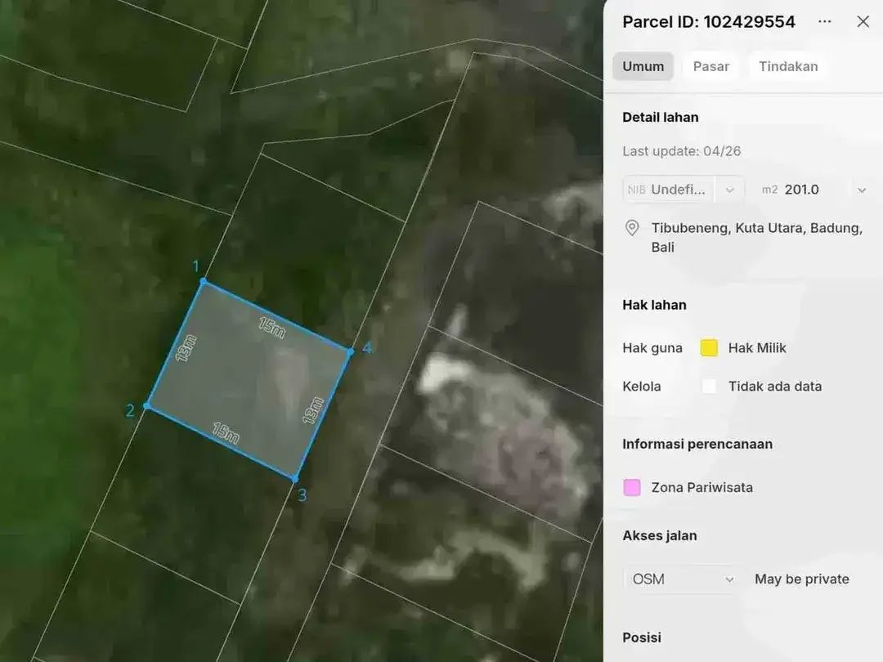The image size is (883, 662).
Task: Click inside the highlighted blue parcel
Action: [x=248, y=380]
